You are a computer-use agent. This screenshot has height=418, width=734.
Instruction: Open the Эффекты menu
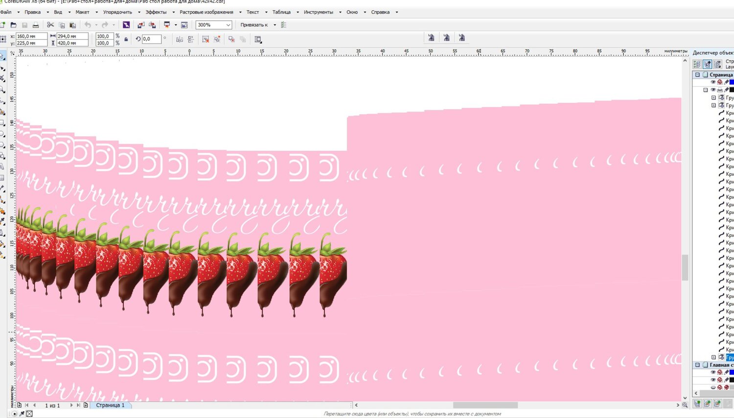pos(156,12)
